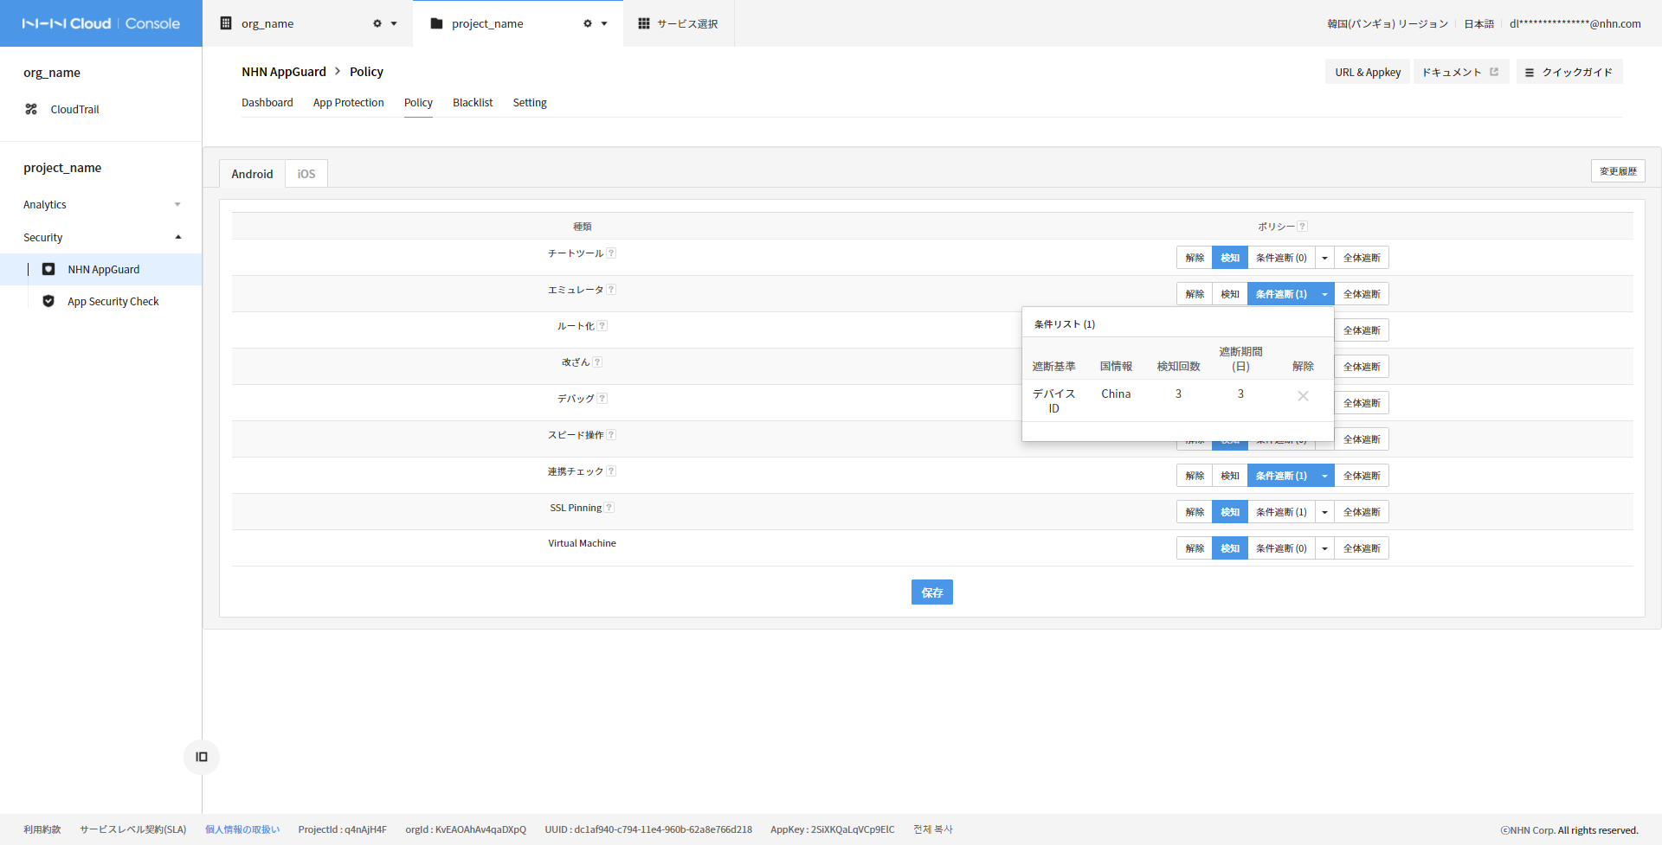
Task: Open the 個人情報の取扱い link
Action: tap(242, 829)
